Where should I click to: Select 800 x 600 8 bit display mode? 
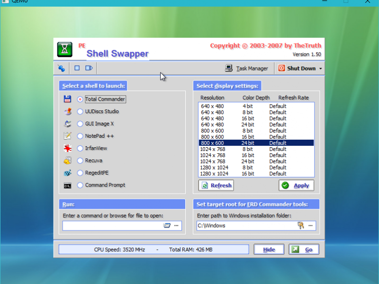click(x=256, y=131)
